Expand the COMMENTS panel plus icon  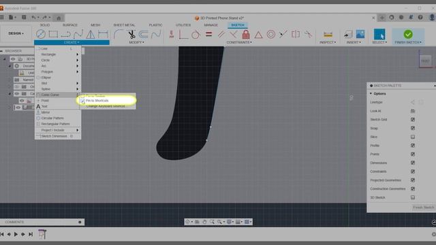click(80, 222)
